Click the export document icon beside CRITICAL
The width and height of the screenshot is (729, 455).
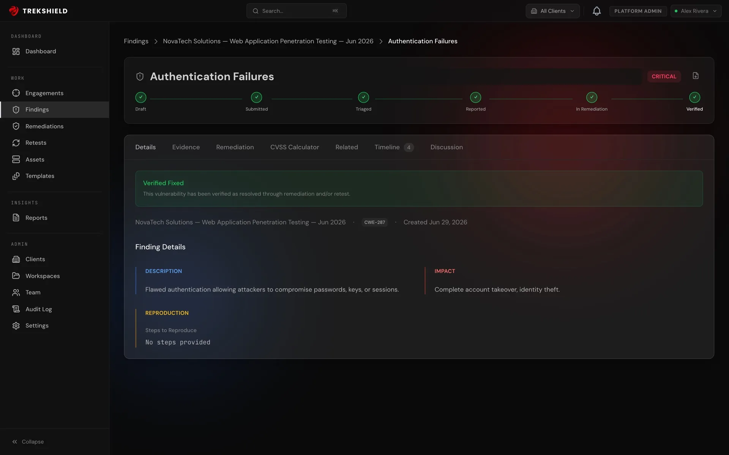tap(696, 76)
